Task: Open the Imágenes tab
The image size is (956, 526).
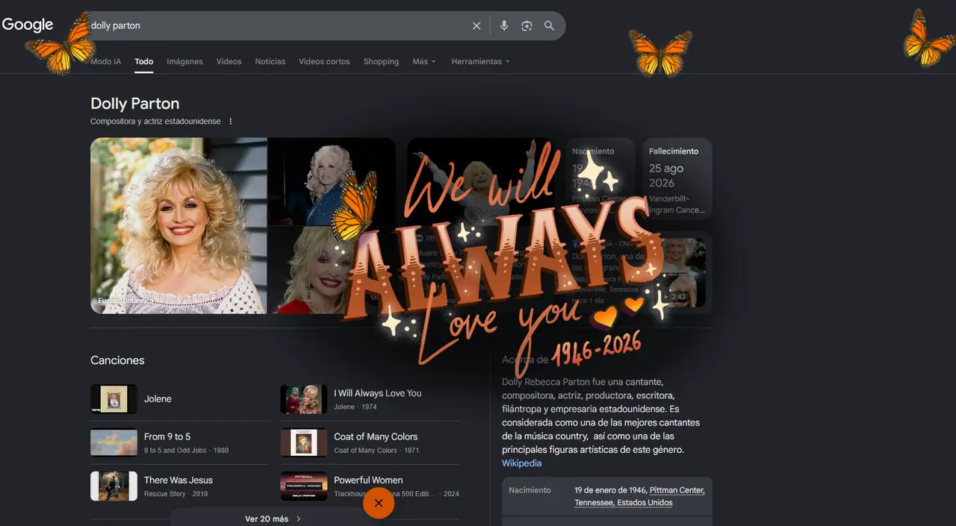Action: (x=184, y=61)
